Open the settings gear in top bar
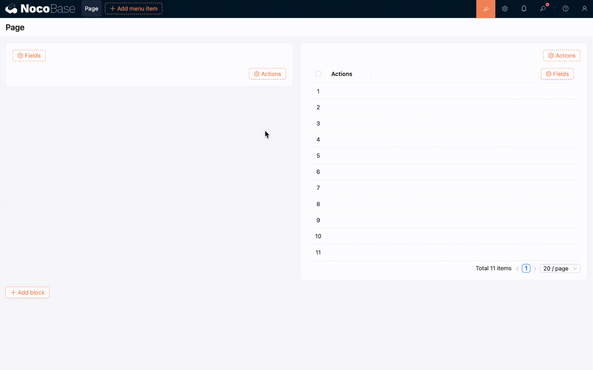 click(505, 9)
